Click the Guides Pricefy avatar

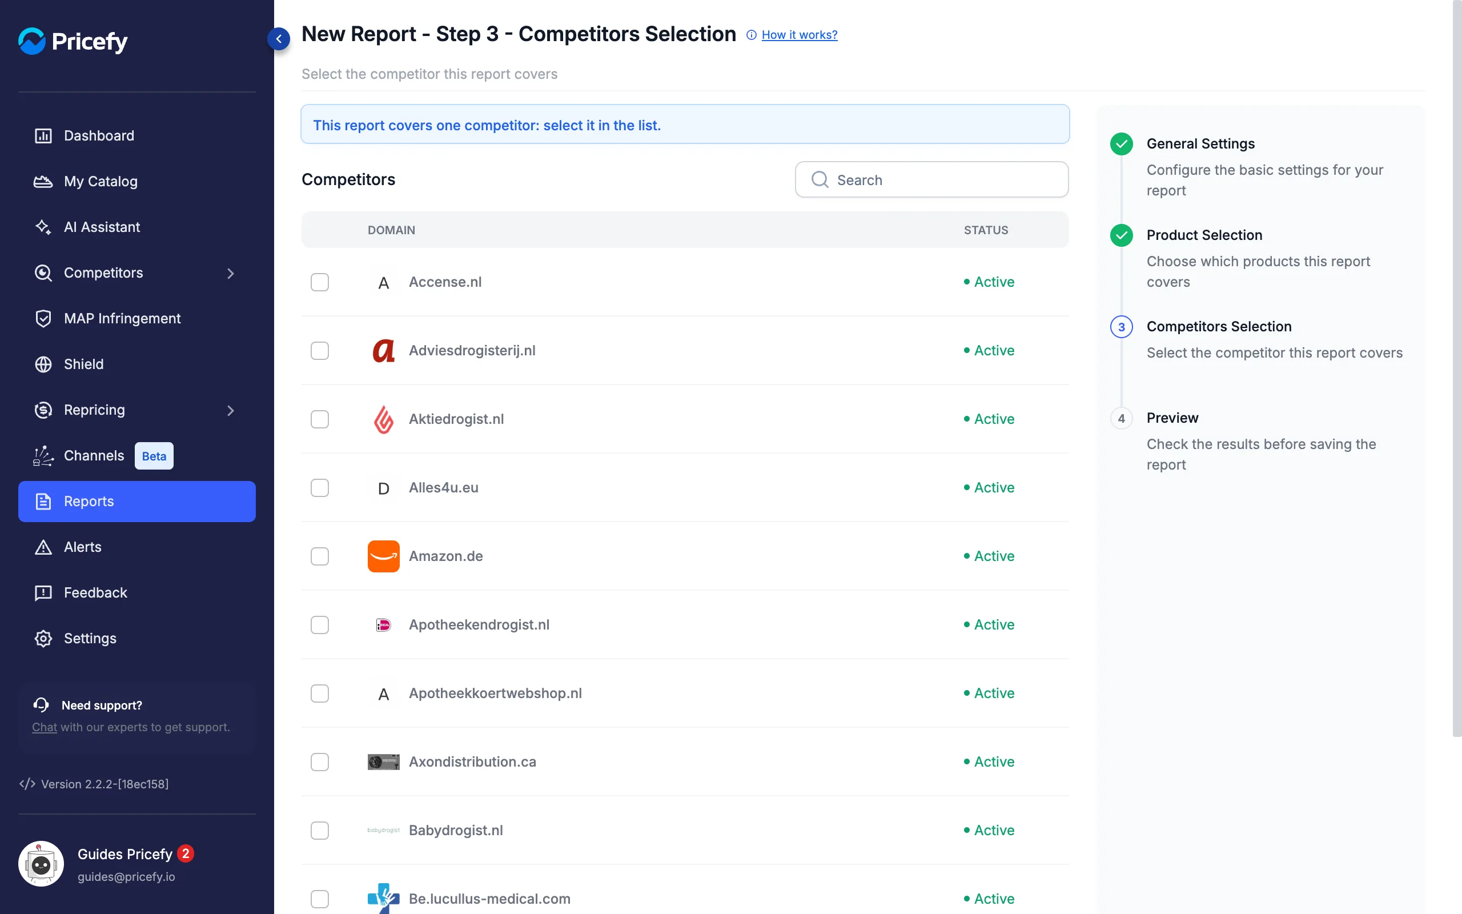(x=41, y=864)
